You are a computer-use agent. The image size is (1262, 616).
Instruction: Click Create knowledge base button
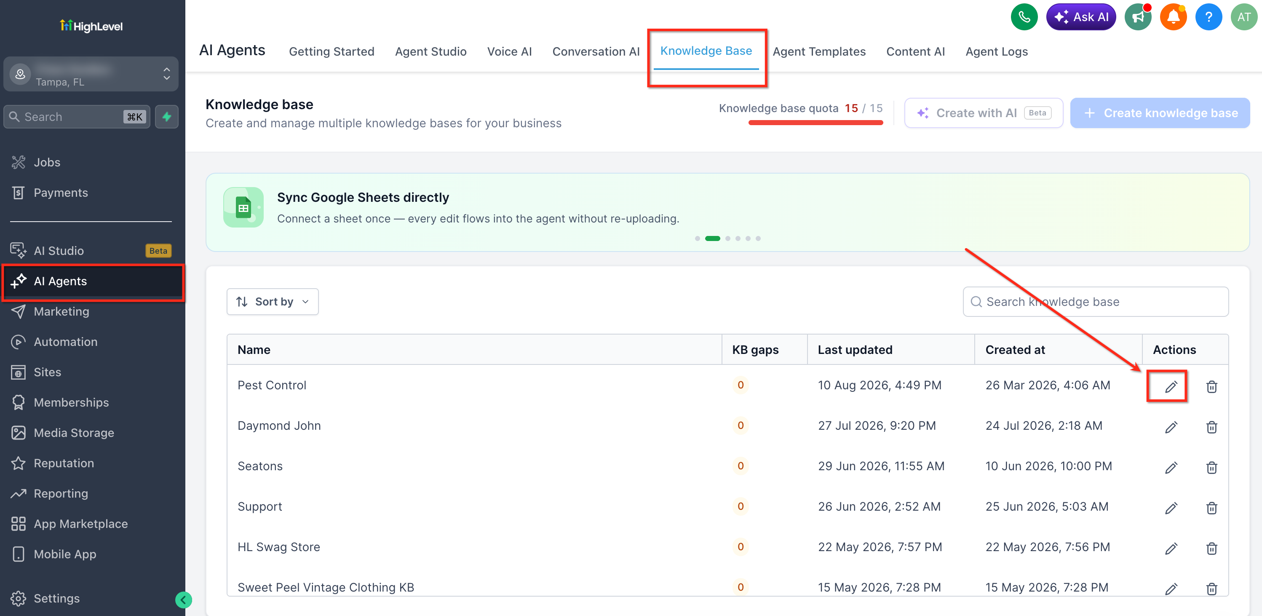[1160, 113]
